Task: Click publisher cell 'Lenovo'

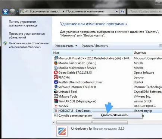Action: tap(138, 78)
